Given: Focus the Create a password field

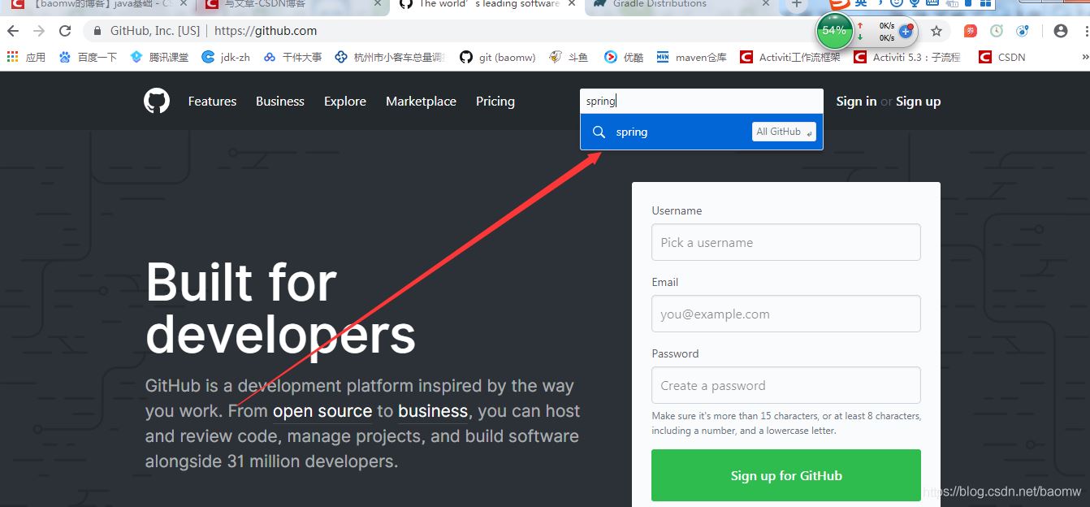Looking at the screenshot, I should click(x=786, y=385).
